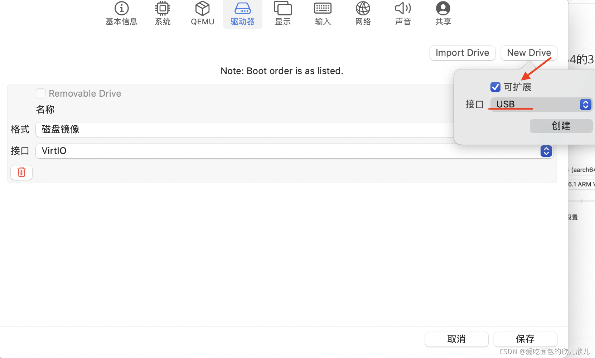Click the 名称 label
Screen dimensions: 595x358
point(45,110)
